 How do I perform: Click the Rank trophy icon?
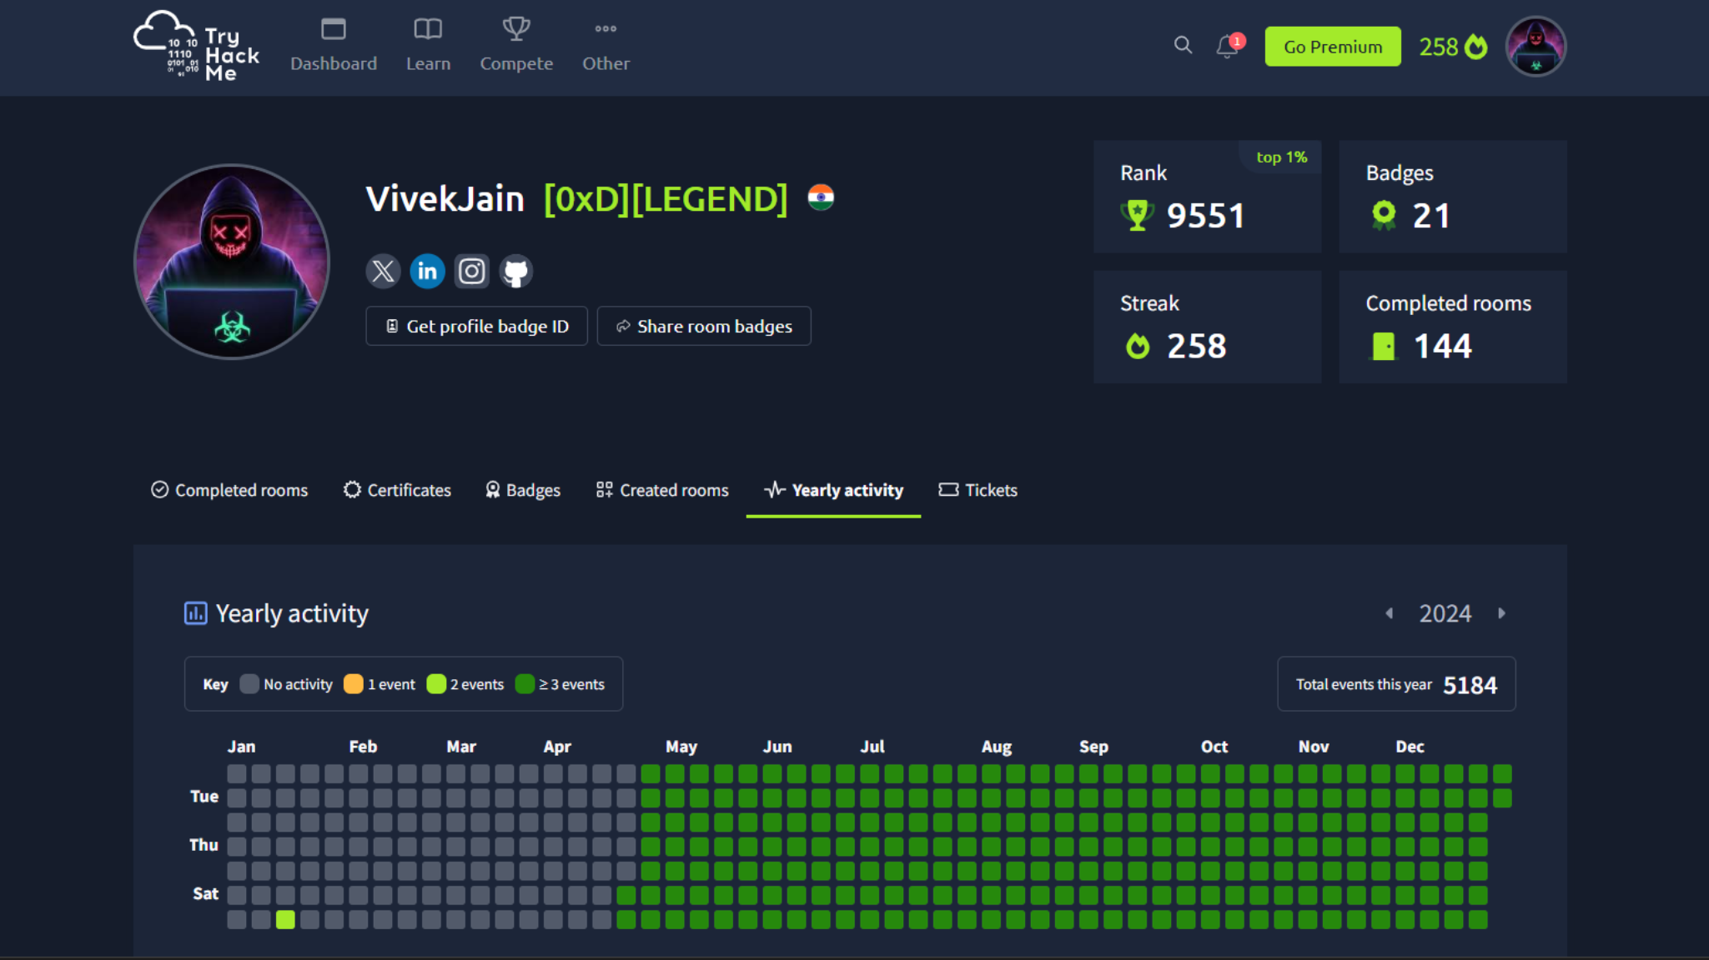coord(1137,215)
